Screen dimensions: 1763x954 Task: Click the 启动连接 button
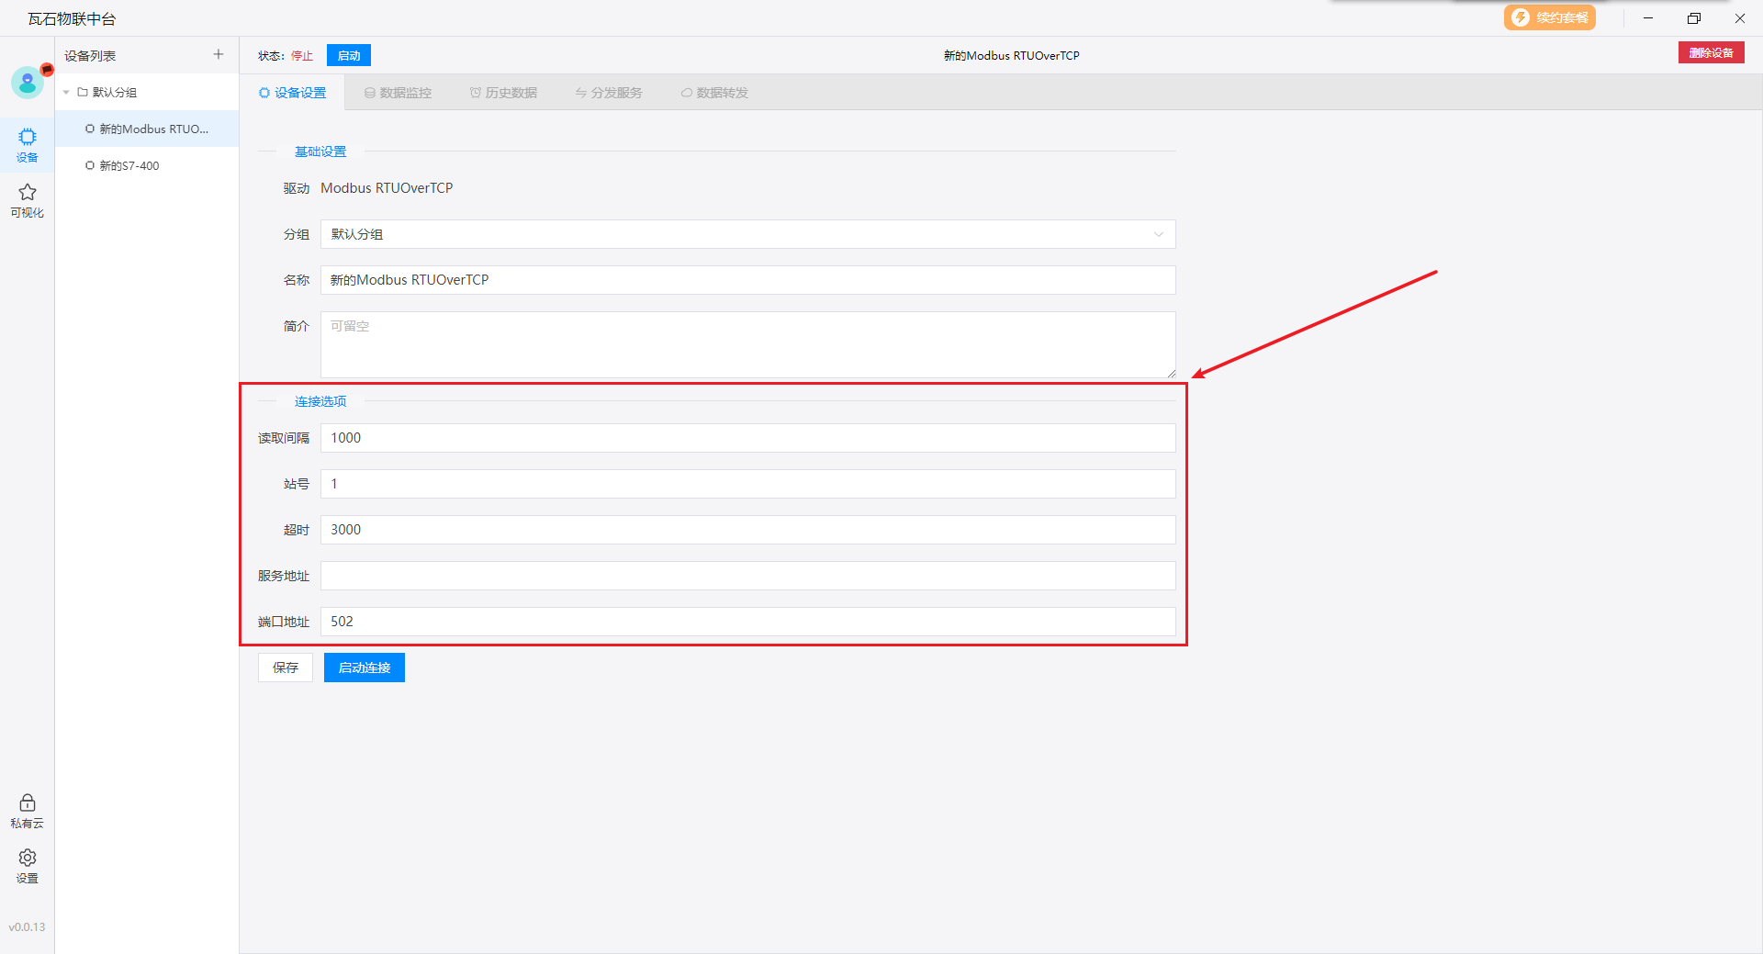pos(364,668)
